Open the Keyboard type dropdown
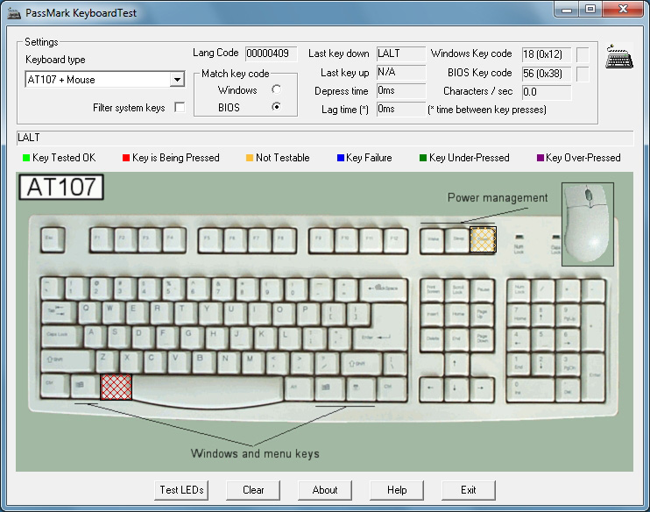The image size is (650, 512). point(177,79)
